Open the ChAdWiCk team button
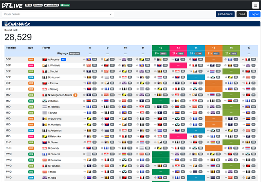The height and width of the screenshot is (182, 261). pos(225,14)
